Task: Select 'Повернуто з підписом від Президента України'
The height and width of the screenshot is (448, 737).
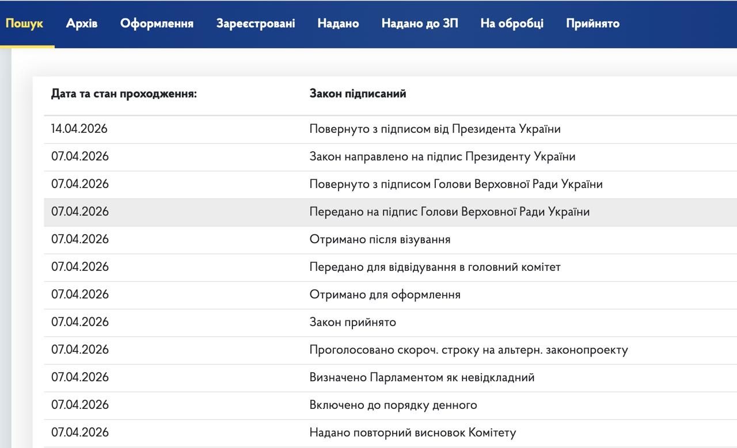Action: [435, 129]
